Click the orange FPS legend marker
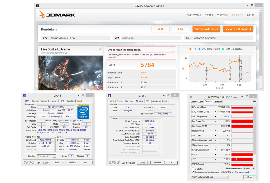Screen dimensions: 270x183 190,49
